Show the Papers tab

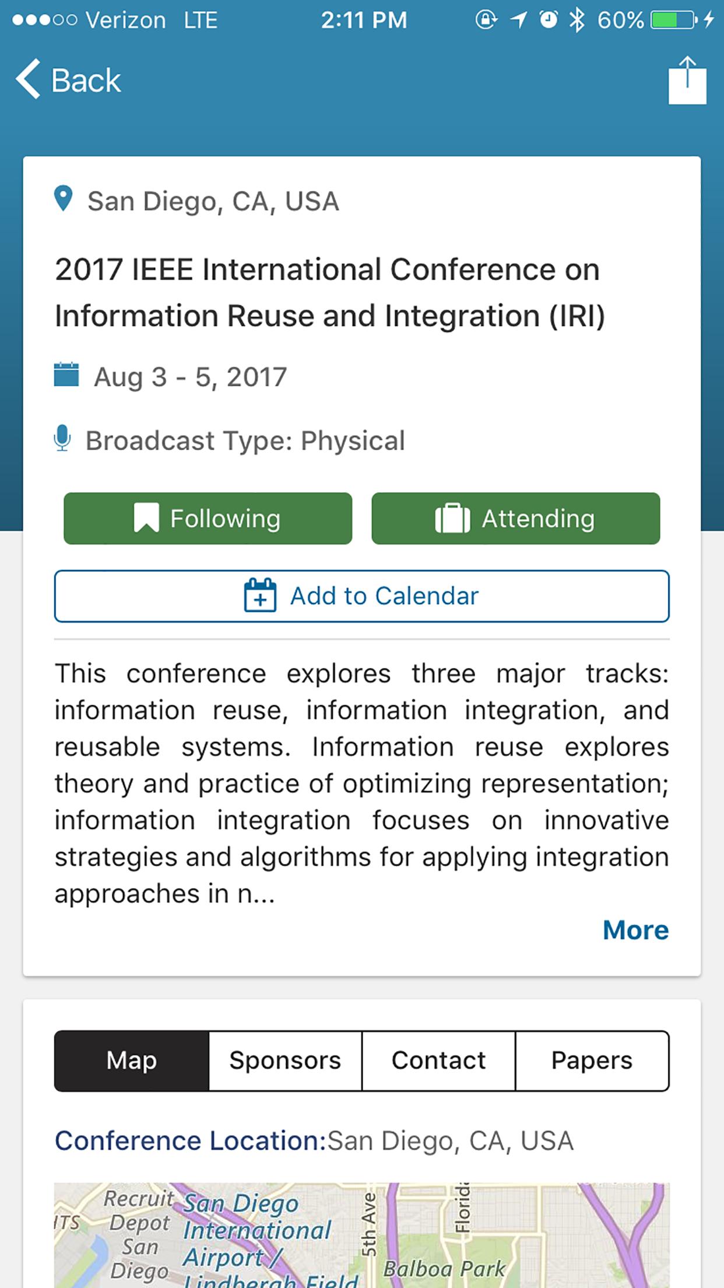coord(592,1060)
